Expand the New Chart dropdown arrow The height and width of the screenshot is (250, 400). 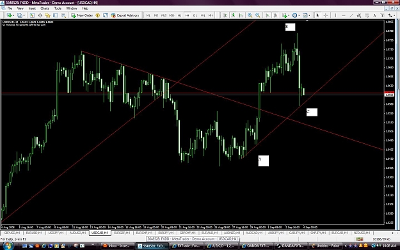coord(13,15)
